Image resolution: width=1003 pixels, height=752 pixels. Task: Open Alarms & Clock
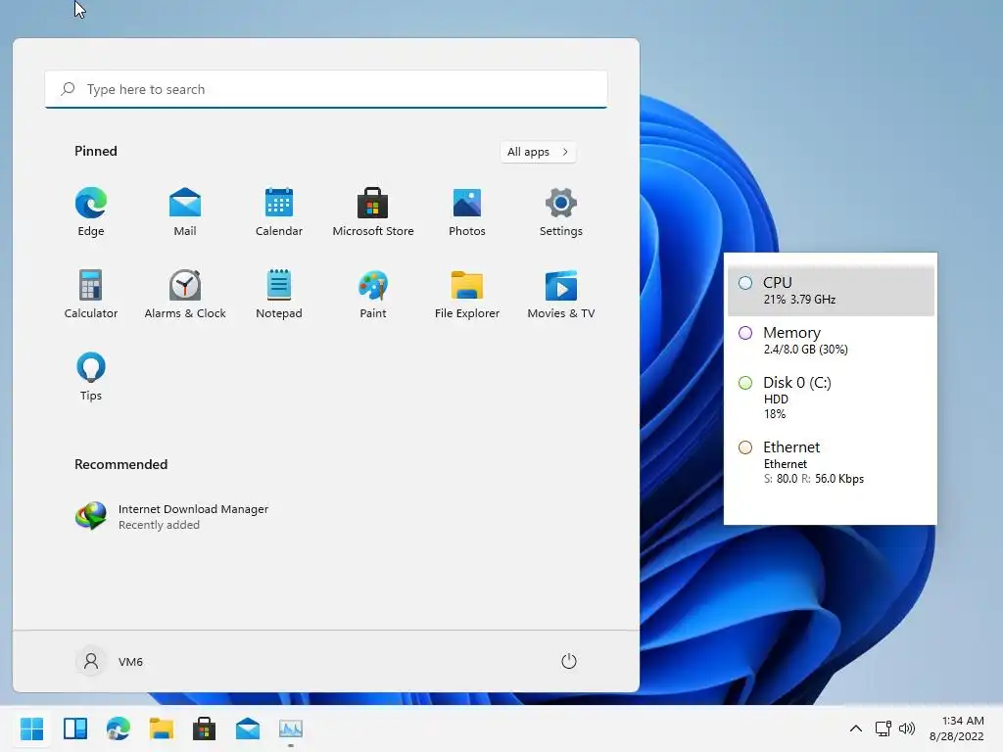(x=185, y=294)
